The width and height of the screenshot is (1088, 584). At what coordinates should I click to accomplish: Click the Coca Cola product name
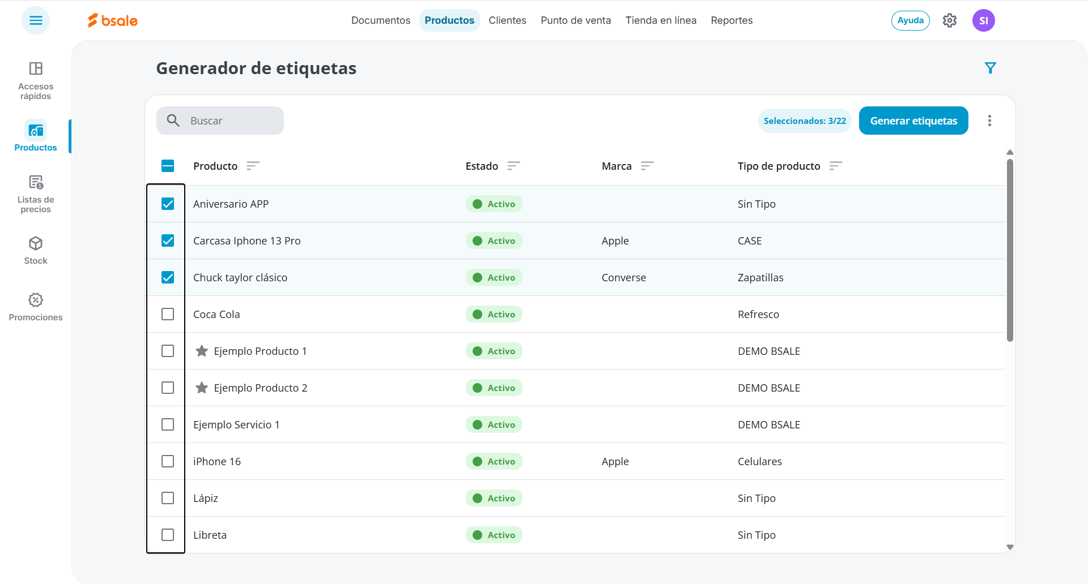click(x=216, y=314)
